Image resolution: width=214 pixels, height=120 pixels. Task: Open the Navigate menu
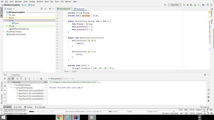click(x=18, y=1)
